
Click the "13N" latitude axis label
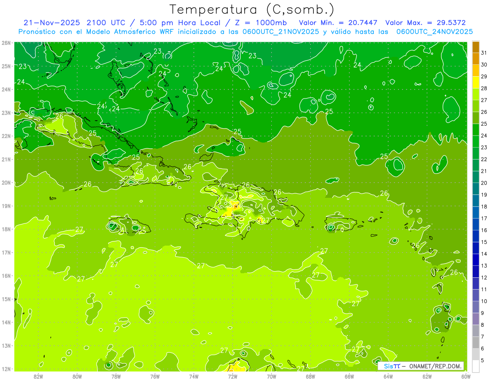pos(6,346)
